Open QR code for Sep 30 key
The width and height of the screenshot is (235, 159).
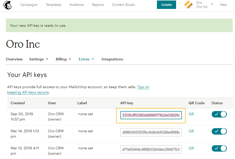click(x=191, y=114)
